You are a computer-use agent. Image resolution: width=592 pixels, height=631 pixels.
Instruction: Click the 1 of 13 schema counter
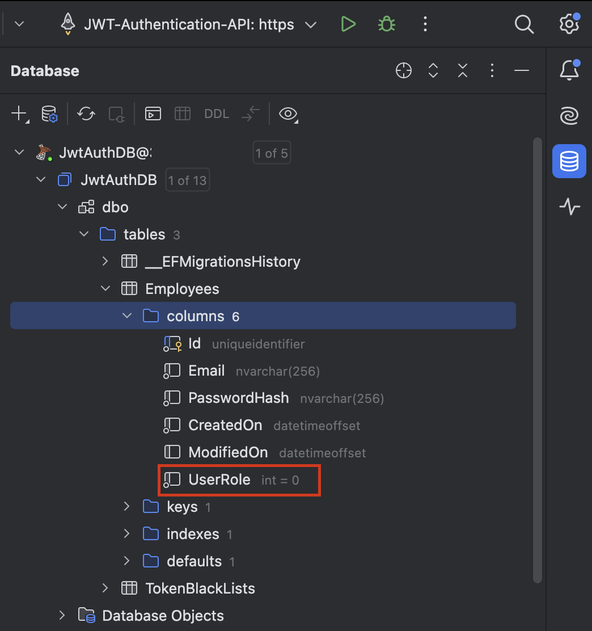187,180
